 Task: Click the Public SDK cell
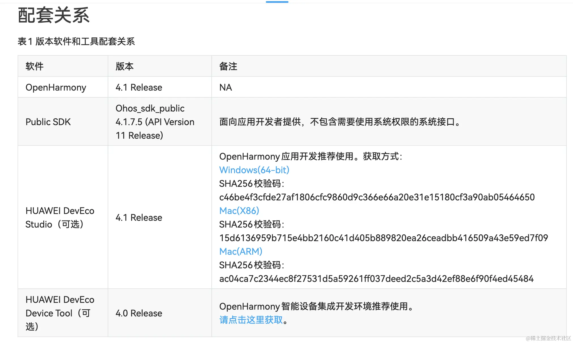[x=48, y=122]
